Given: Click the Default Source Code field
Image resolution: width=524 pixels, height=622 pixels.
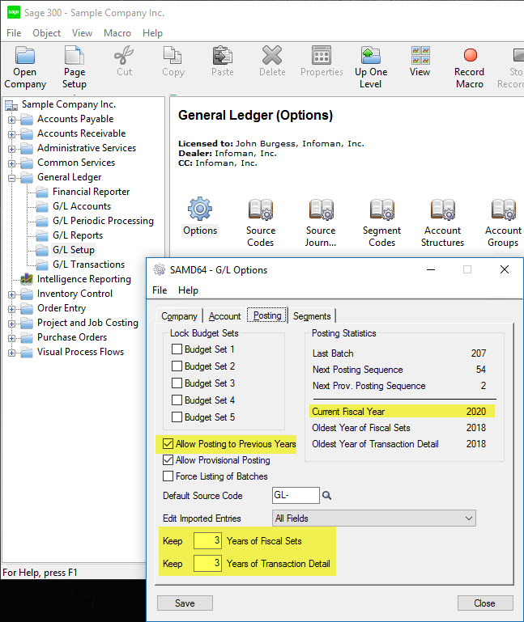Looking at the screenshot, I should coord(296,496).
